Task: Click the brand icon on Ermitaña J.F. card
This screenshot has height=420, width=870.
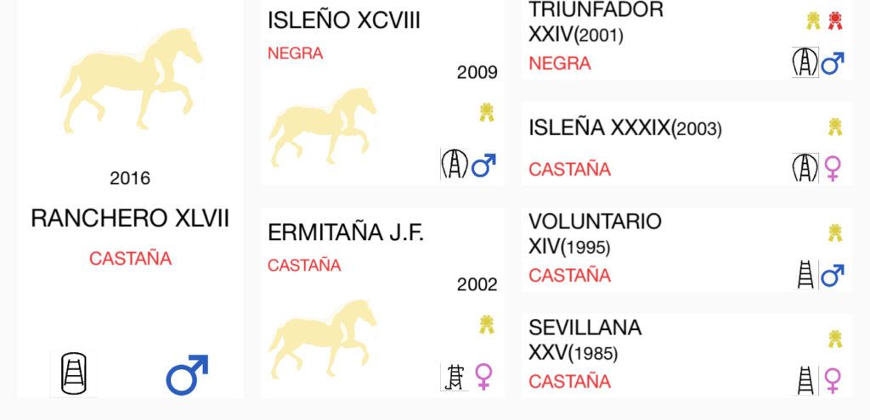Action: pos(455,377)
